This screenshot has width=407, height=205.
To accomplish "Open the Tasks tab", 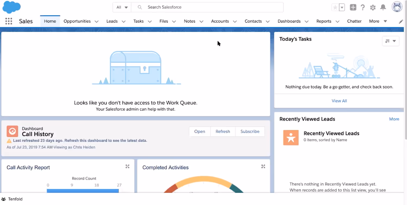I will [x=138, y=21].
